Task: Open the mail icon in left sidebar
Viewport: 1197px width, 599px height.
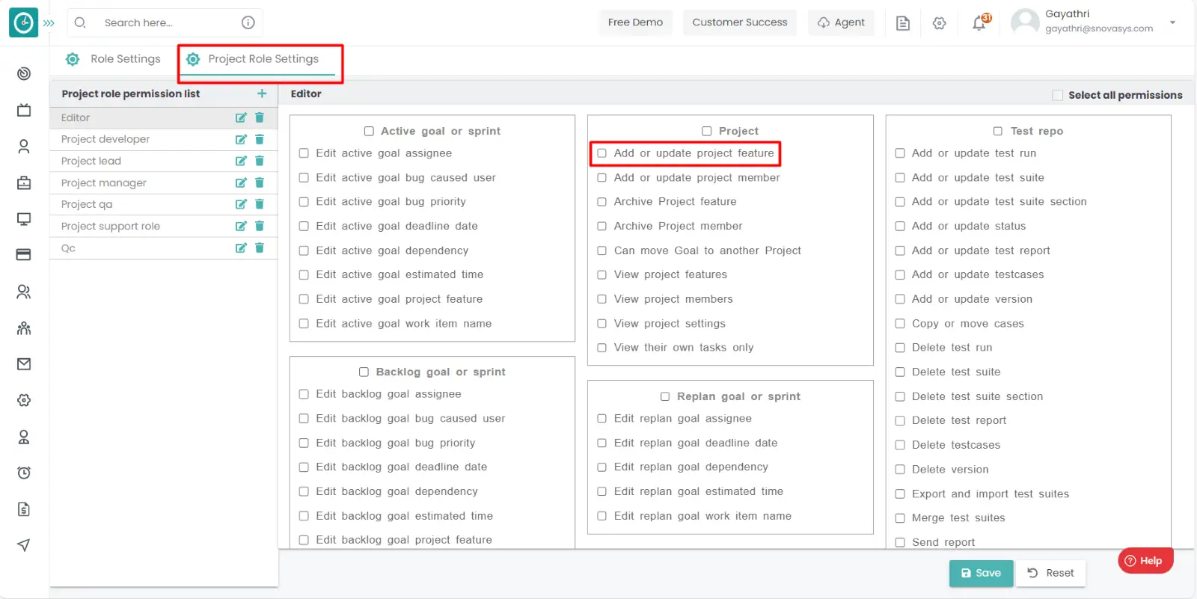Action: pyautogui.click(x=24, y=364)
